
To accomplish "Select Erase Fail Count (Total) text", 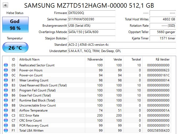I will point(35,95).
